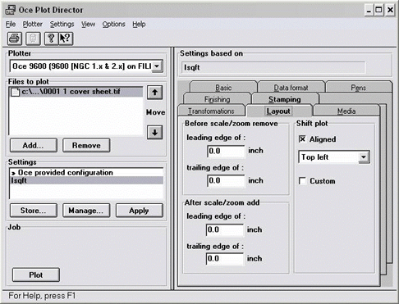The height and width of the screenshot is (304, 399).
Task: Click the after-scale trailing edge input field
Action: coord(225,258)
